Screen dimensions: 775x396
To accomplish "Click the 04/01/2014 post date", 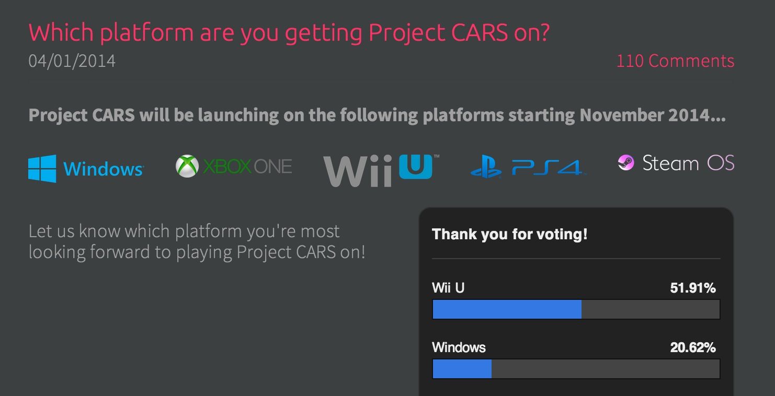I will (x=72, y=61).
